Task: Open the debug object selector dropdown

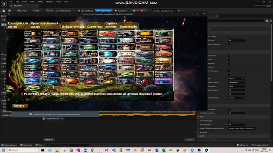Action: point(164,11)
